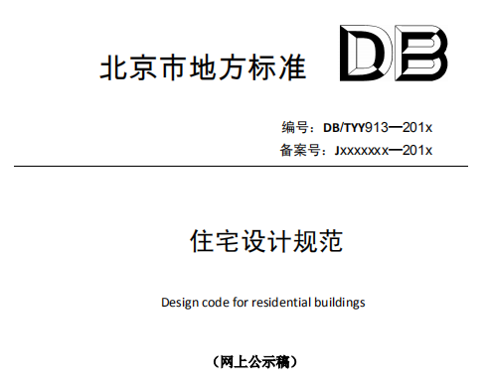Screen dimensions: 489x384
Task: Click the text Design code for residential buildings
Action: click(263, 303)
